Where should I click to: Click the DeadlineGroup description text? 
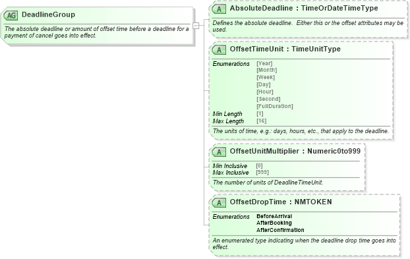click(96, 32)
